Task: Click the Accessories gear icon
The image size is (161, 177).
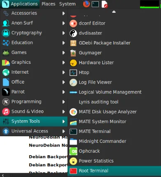Action: coord(6,13)
